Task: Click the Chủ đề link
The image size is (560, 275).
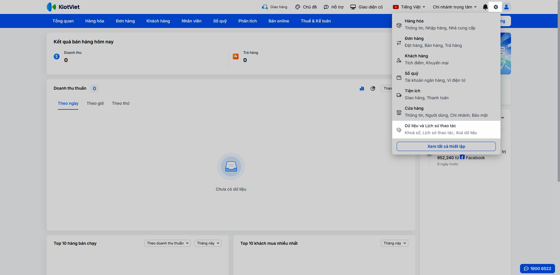Action: tap(310, 7)
